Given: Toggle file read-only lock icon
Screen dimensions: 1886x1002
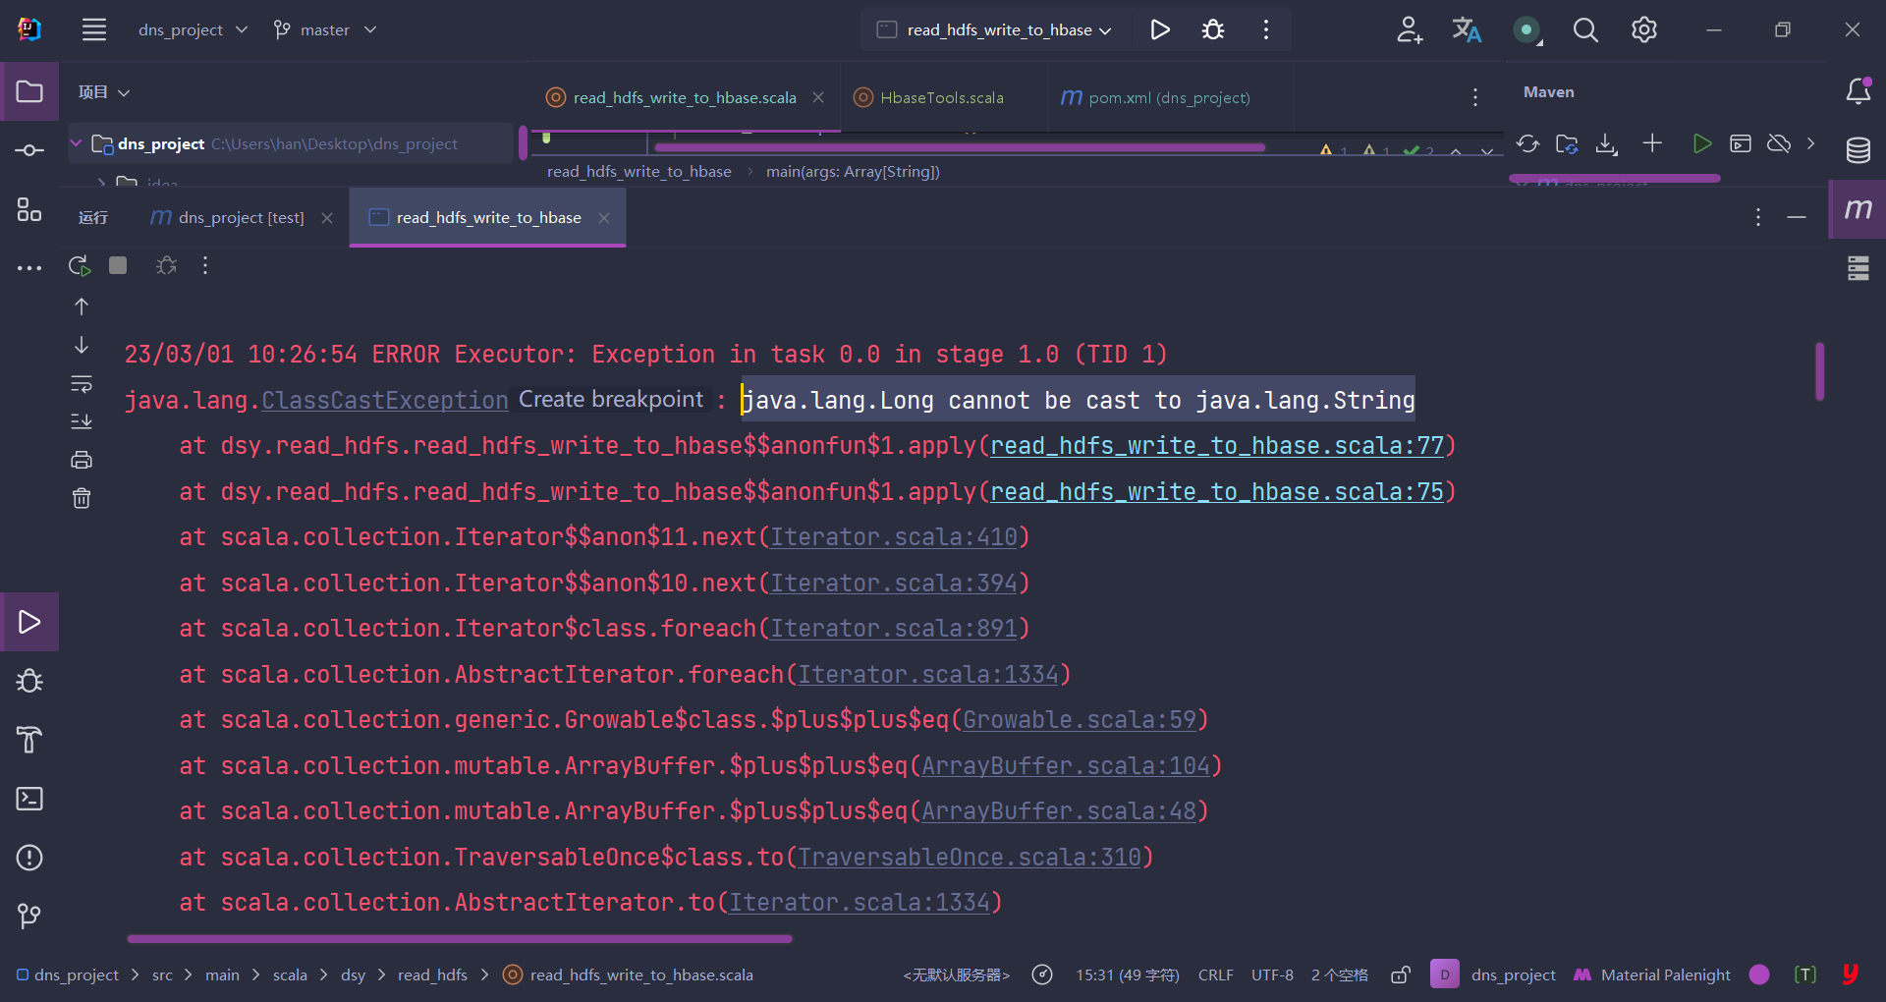Looking at the screenshot, I should tap(1401, 974).
